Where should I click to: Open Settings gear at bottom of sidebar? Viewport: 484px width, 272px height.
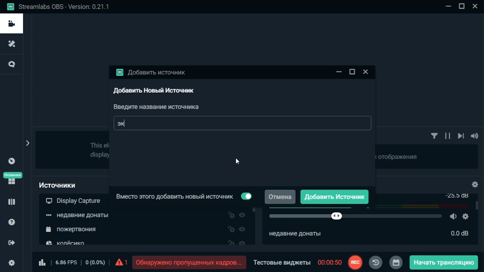tap(11, 263)
